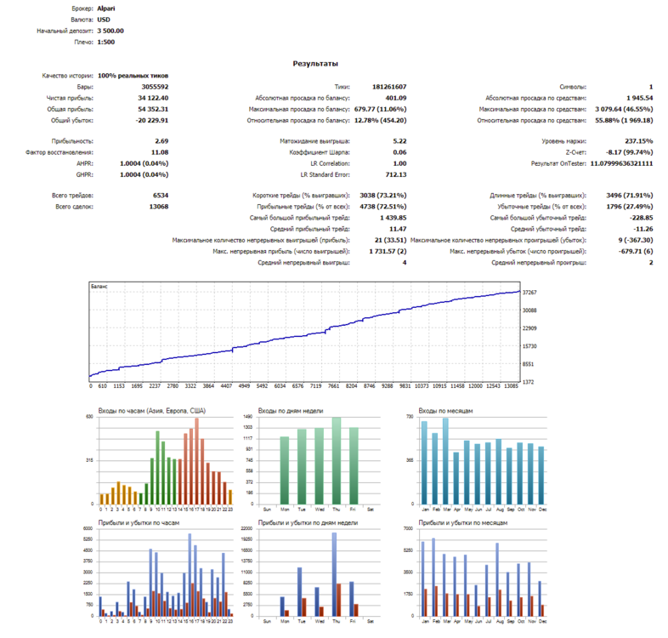Select '100% реальных тиков' history quality value
This screenshot has height=638, width=668.
(x=133, y=76)
